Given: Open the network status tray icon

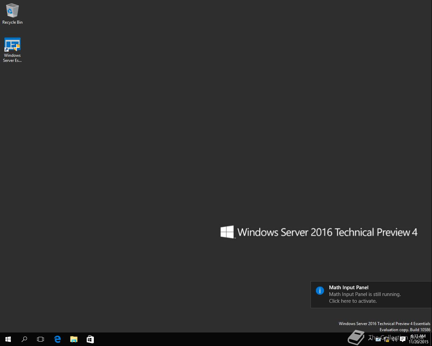Looking at the screenshot, I should 386,339.
